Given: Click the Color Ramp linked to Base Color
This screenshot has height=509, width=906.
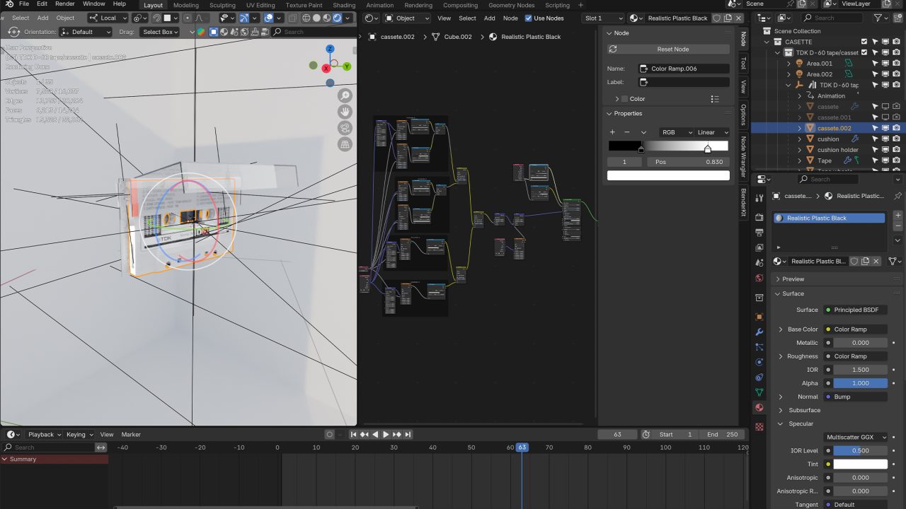Looking at the screenshot, I should pyautogui.click(x=856, y=329).
